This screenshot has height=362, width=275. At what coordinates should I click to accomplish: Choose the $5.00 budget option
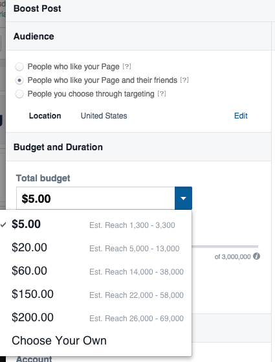tap(96, 225)
